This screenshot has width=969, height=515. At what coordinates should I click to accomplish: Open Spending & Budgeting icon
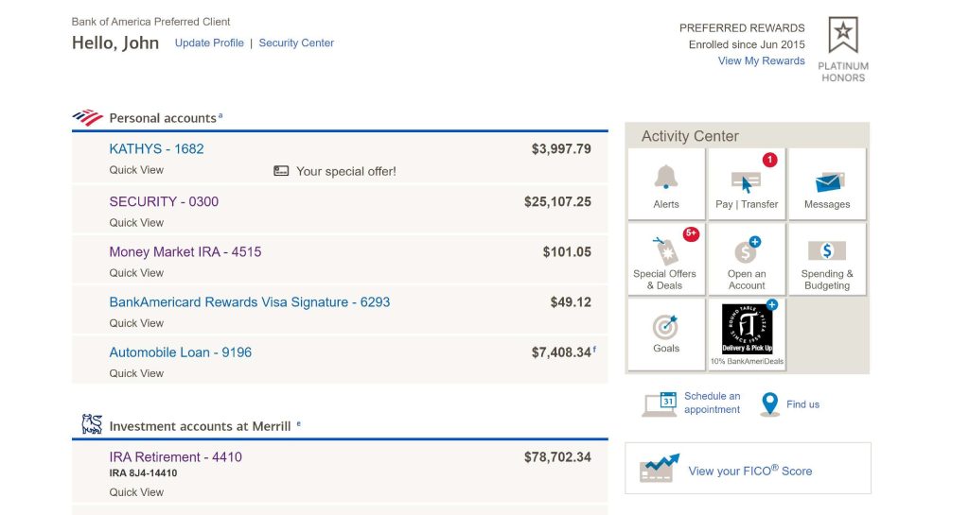pos(827,252)
